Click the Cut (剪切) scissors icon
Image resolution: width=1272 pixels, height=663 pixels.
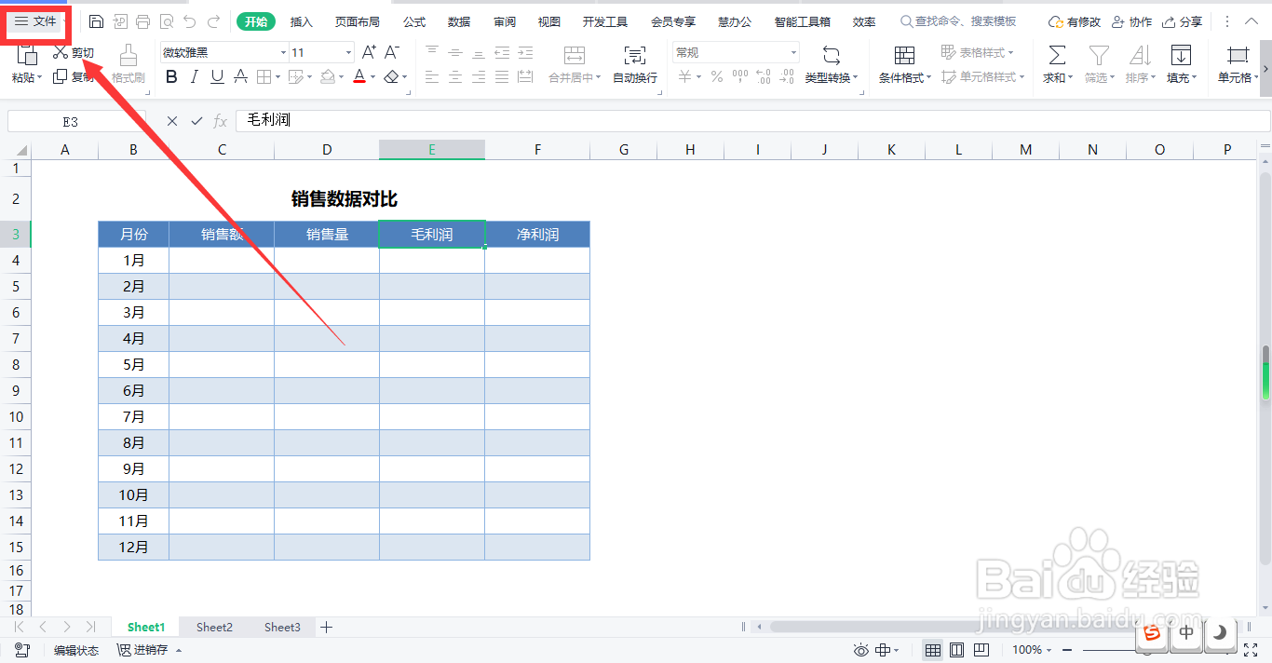coord(61,53)
